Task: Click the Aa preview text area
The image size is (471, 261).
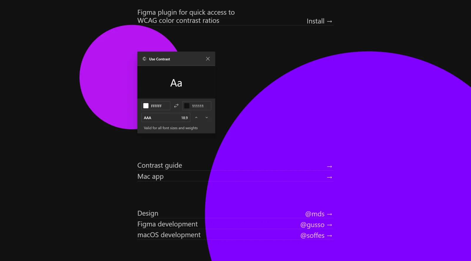Action: click(x=176, y=82)
